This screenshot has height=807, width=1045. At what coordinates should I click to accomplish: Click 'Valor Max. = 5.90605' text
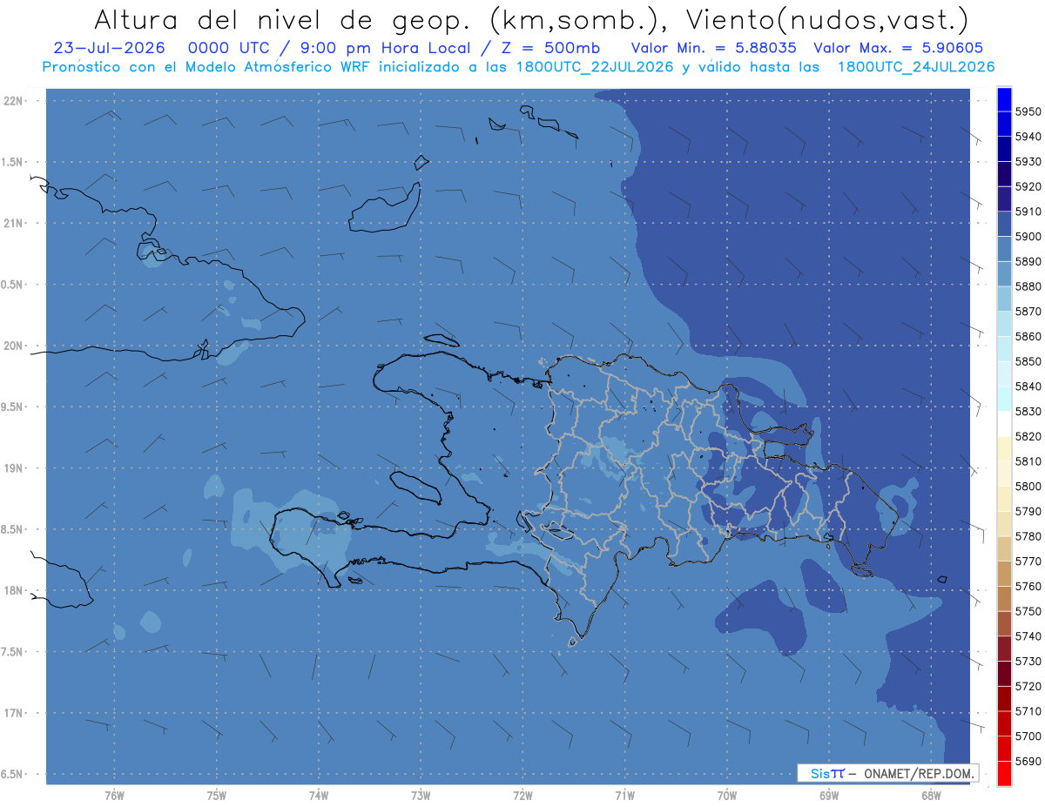[x=898, y=47]
